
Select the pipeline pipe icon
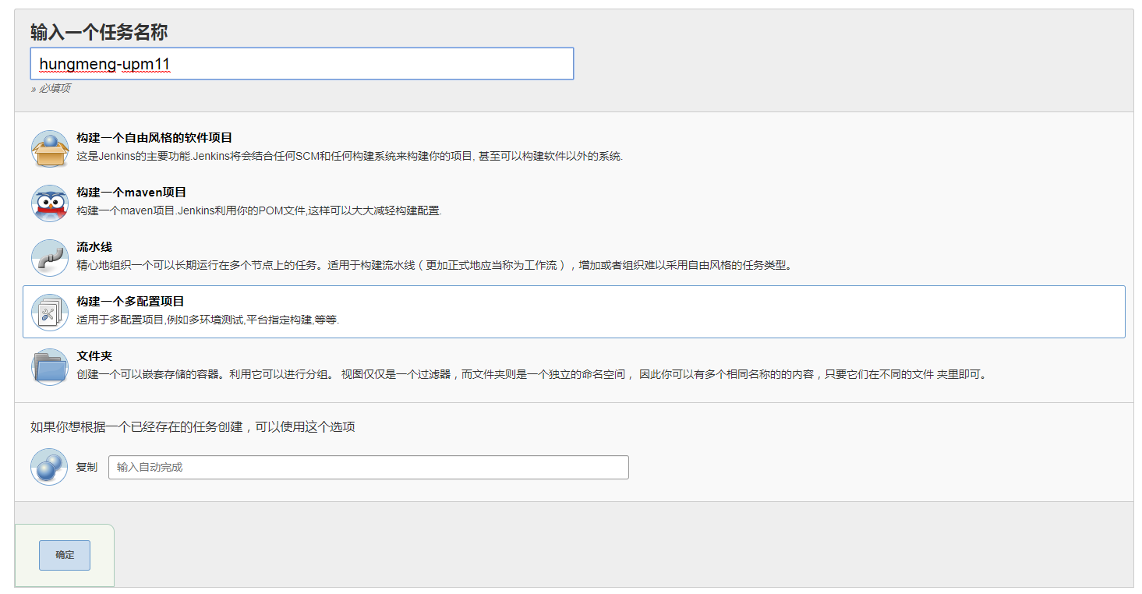50,258
